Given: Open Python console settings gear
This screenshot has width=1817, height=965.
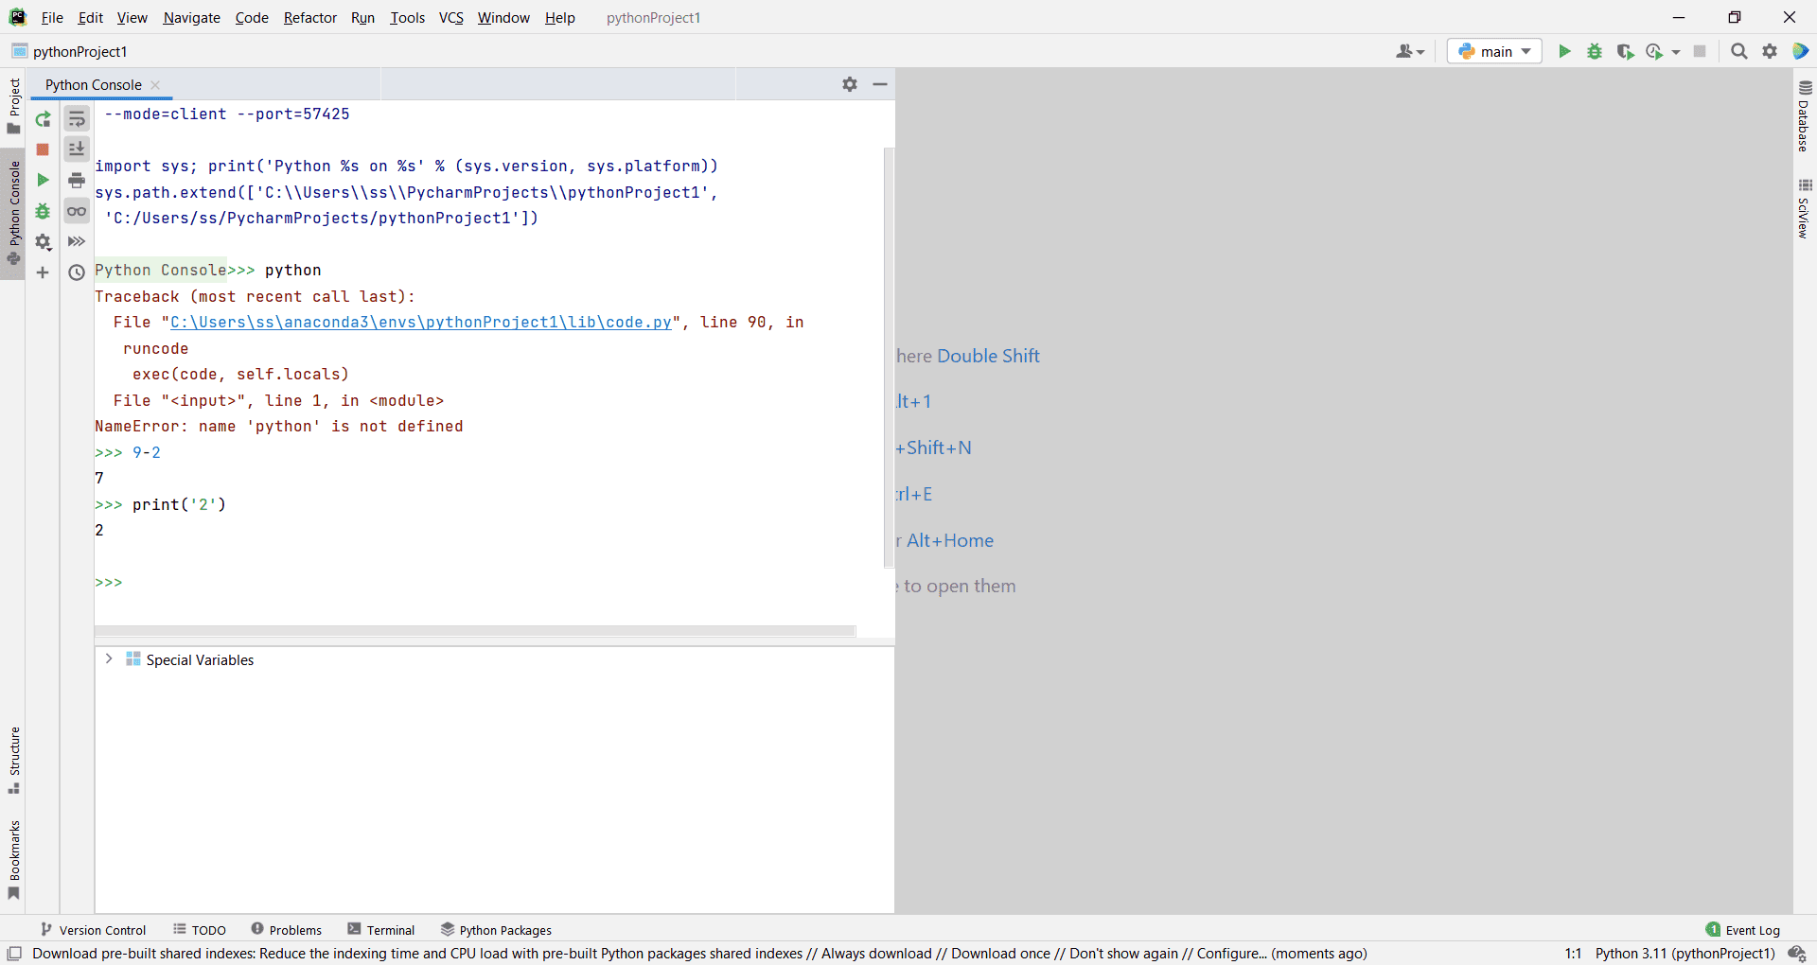Looking at the screenshot, I should pos(43,242).
